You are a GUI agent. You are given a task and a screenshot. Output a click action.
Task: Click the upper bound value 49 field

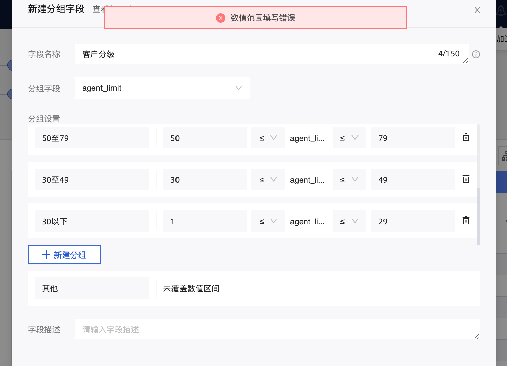(x=413, y=180)
